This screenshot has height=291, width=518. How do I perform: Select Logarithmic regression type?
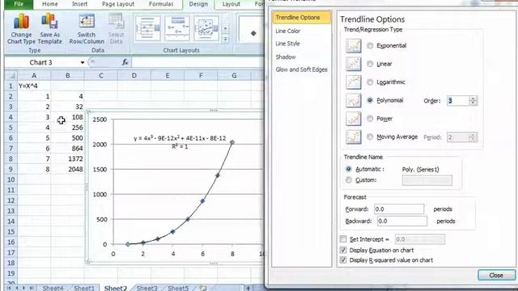coord(370,82)
